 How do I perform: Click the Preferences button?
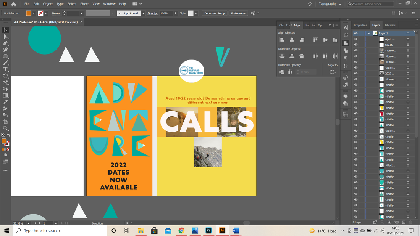click(x=238, y=13)
